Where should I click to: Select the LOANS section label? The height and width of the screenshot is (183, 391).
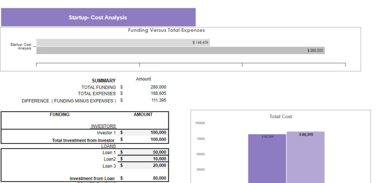pos(108,146)
